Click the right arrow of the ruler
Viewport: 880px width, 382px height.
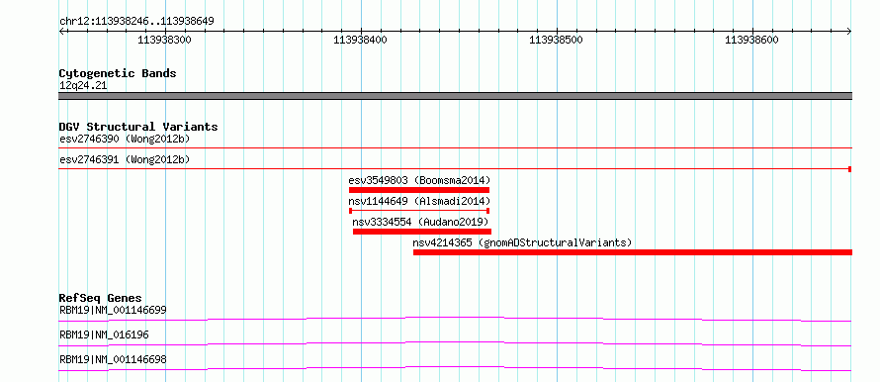click(x=848, y=32)
